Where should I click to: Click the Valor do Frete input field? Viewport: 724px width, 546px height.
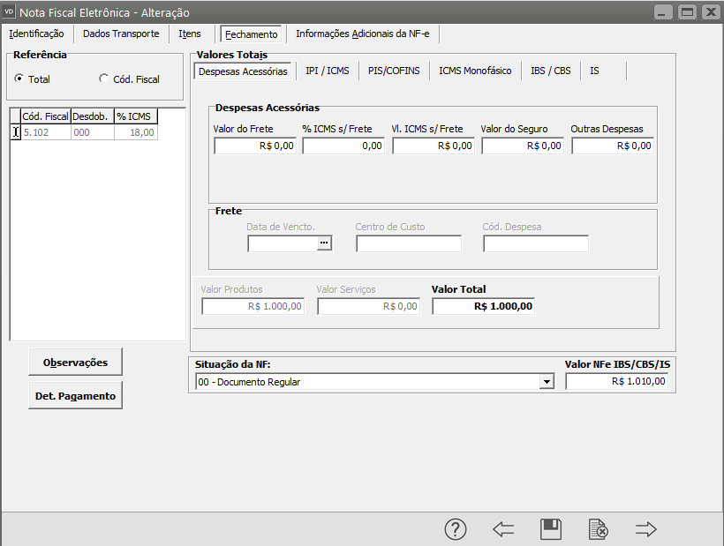click(x=254, y=146)
